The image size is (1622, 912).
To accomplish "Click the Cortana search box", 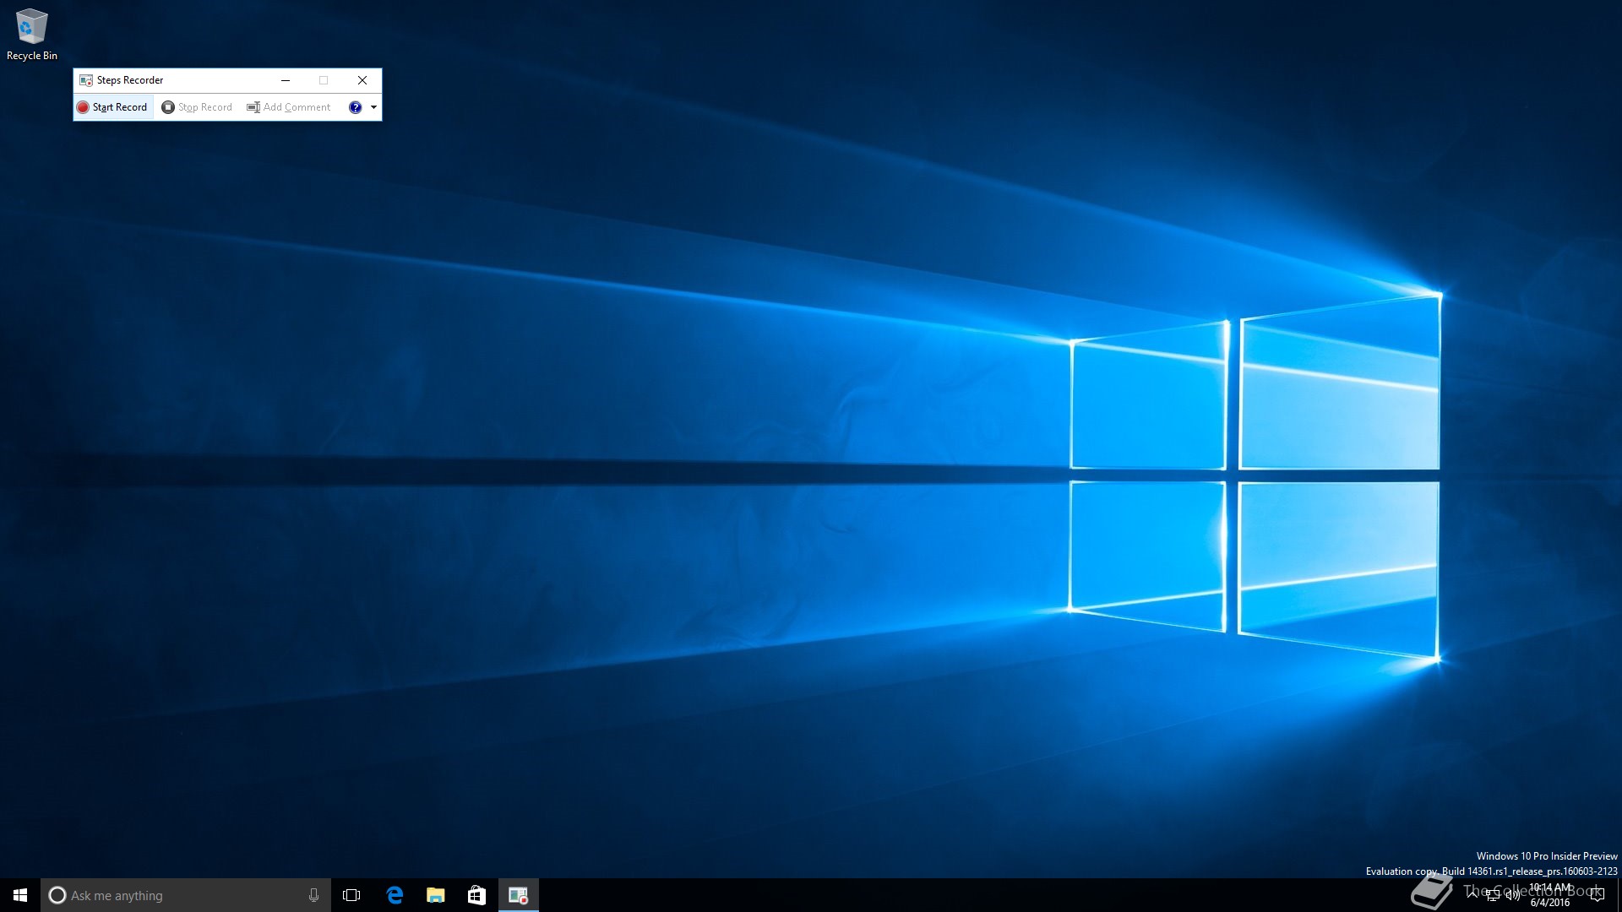I will tap(177, 895).
